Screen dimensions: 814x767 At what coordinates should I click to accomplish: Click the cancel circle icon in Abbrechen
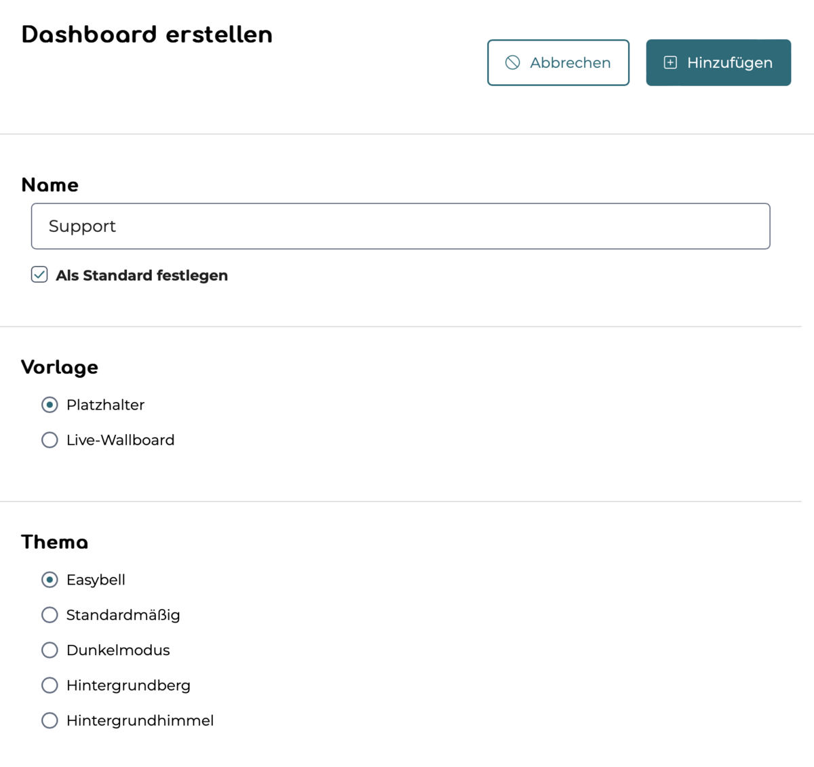[513, 62]
